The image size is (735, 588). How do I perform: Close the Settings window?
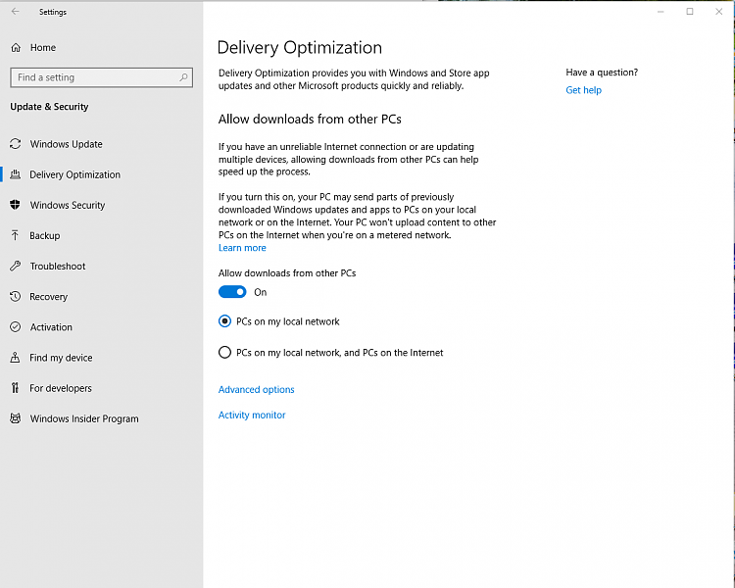pos(718,11)
